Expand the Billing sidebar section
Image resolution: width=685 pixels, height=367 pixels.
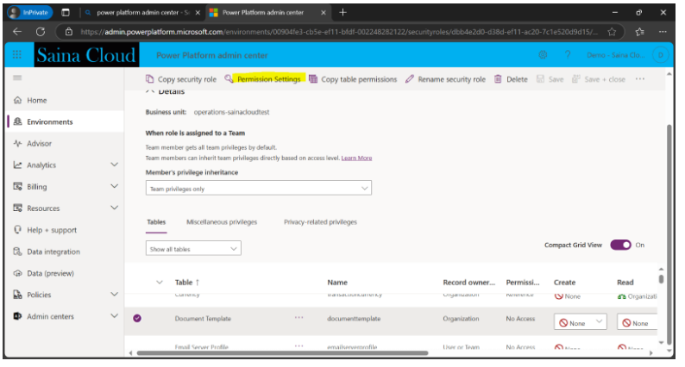[114, 186]
